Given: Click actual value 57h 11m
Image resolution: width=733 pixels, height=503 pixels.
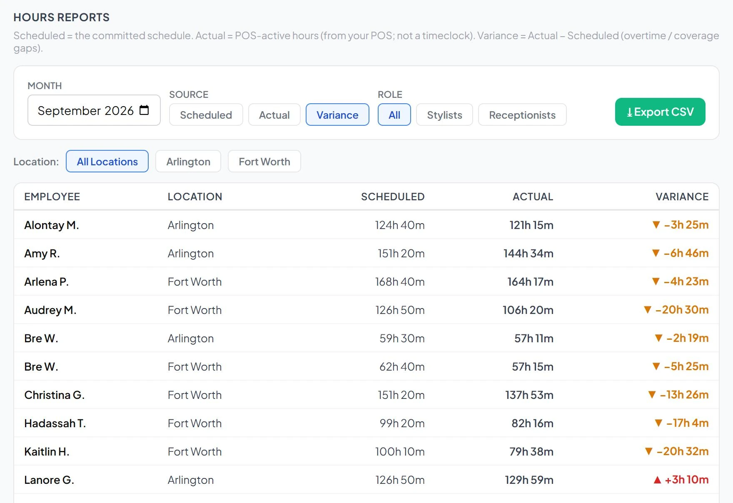Looking at the screenshot, I should pyautogui.click(x=534, y=339).
